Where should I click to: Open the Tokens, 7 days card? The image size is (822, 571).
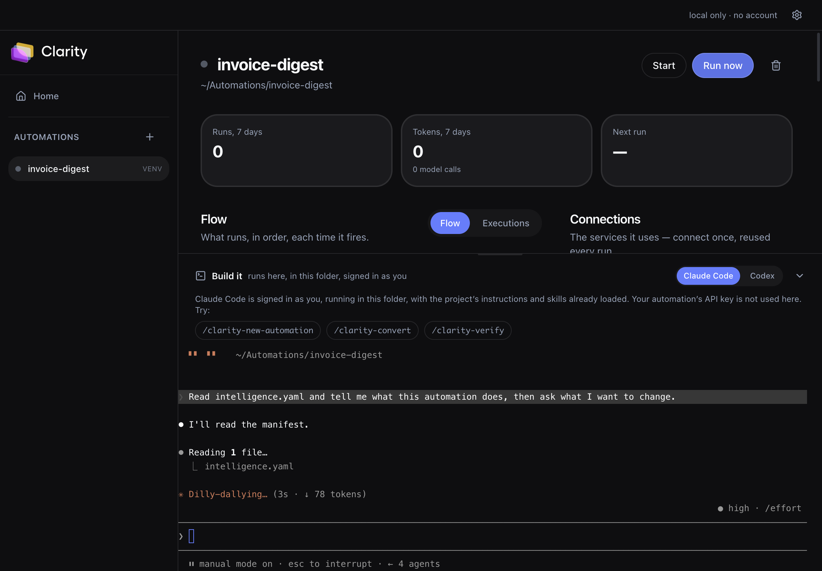(x=496, y=151)
